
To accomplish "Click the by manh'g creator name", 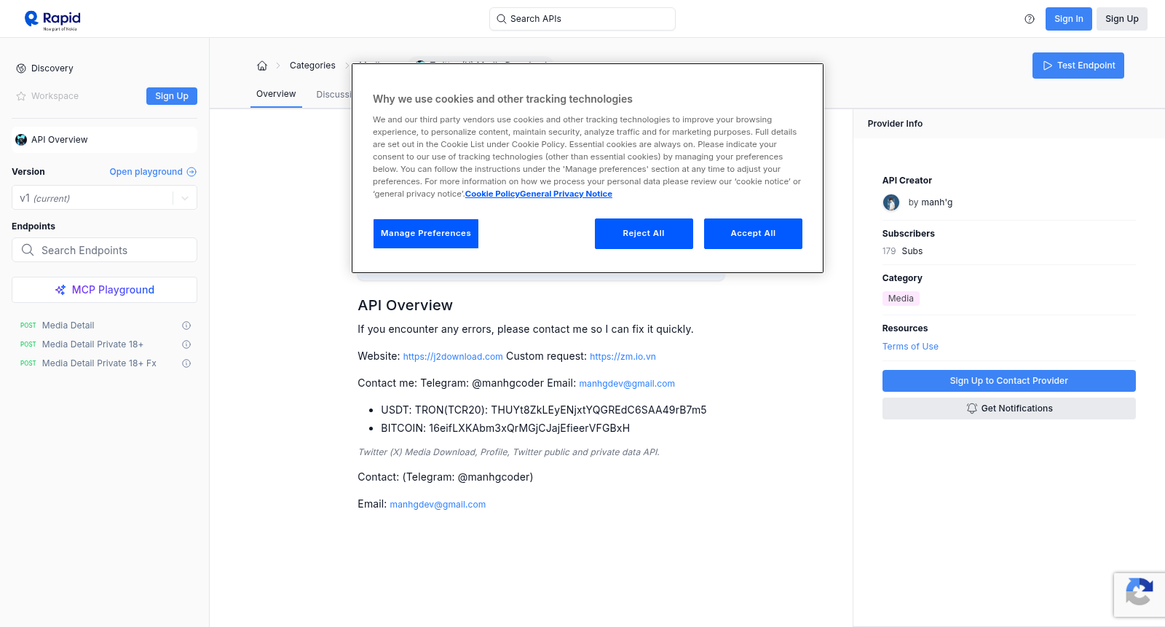I will (x=931, y=202).
